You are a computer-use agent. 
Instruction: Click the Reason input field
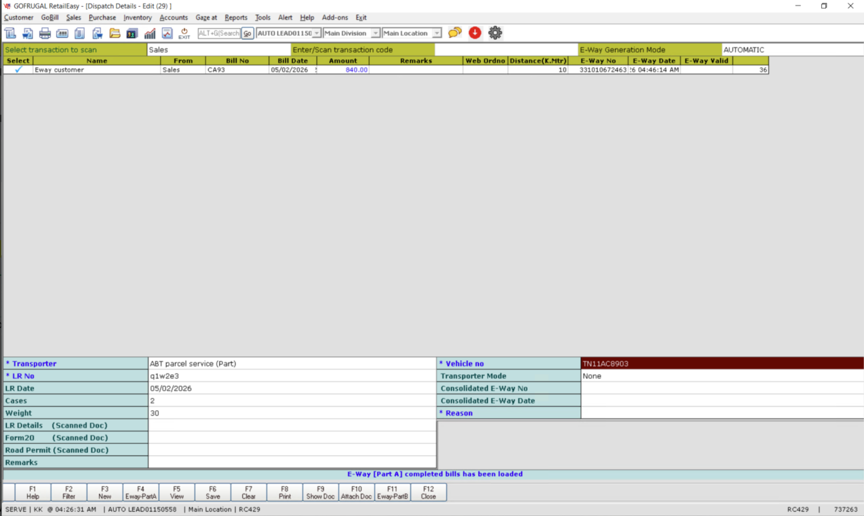click(722, 413)
